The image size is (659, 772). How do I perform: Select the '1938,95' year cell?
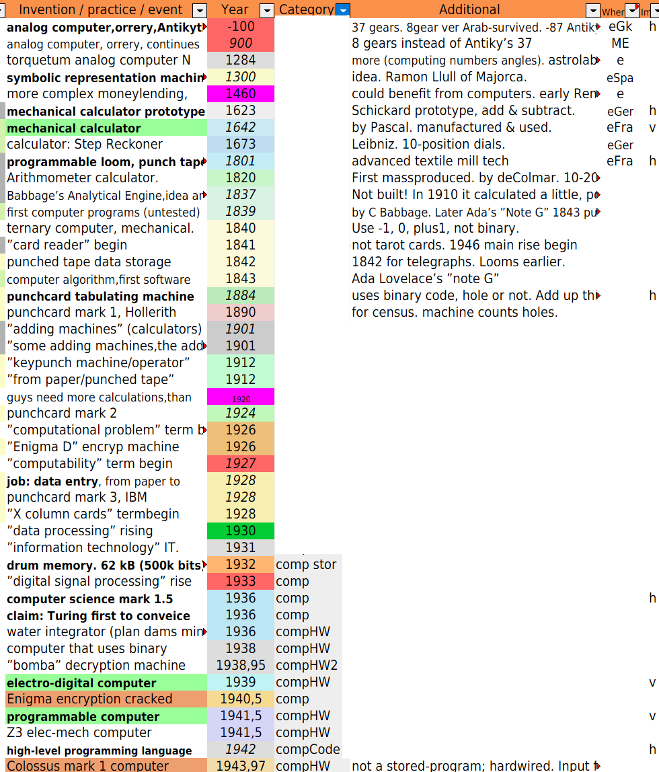coord(241,665)
